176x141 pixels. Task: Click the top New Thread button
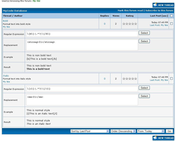163,5
